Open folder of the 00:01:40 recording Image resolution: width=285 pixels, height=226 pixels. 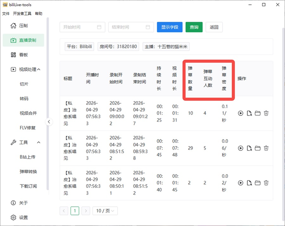[258, 183]
